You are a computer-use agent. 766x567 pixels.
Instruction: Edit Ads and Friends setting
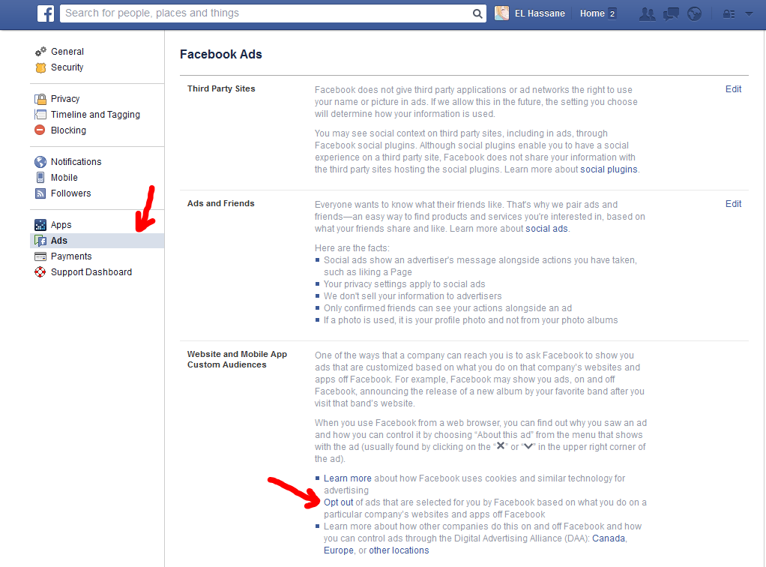tap(733, 204)
